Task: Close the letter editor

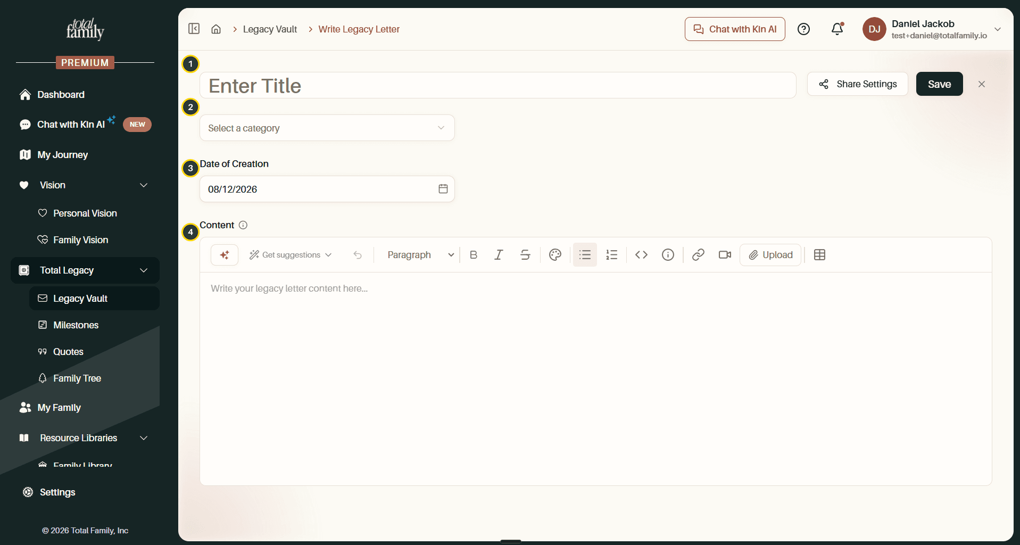Action: coord(982,84)
